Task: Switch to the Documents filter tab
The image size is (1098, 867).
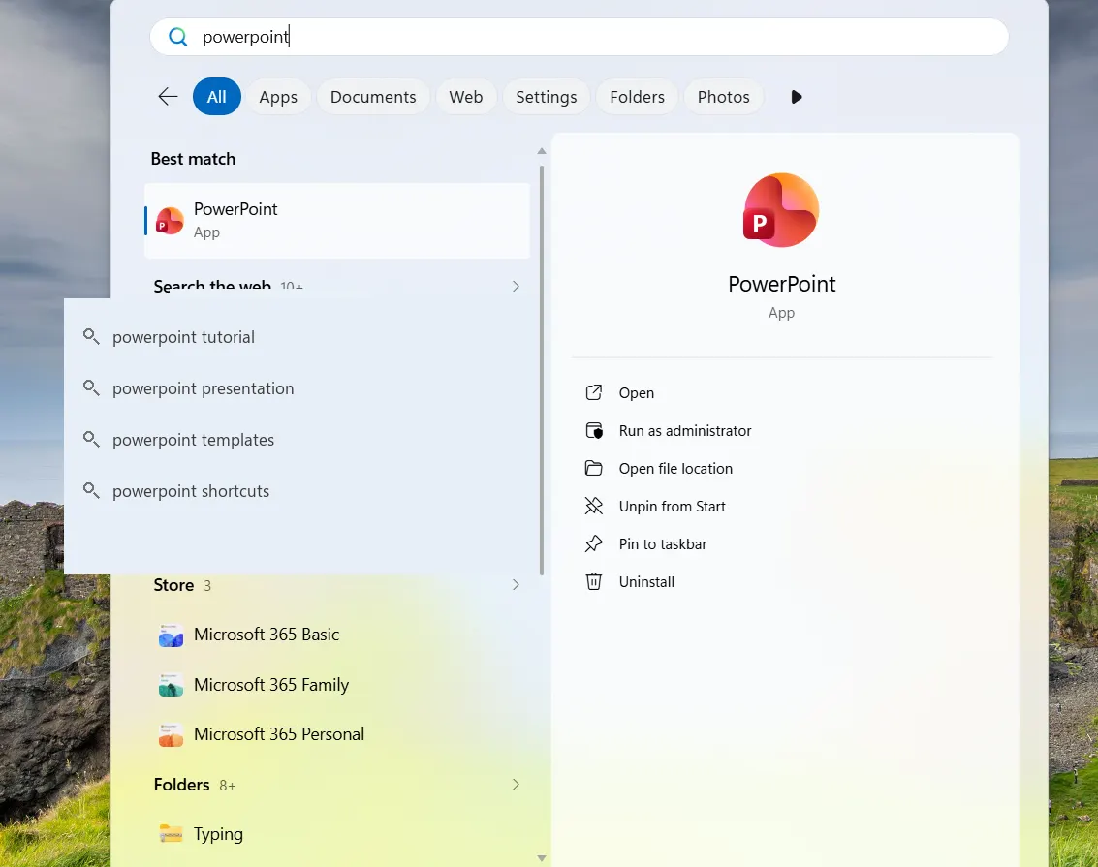Action: pos(373,97)
